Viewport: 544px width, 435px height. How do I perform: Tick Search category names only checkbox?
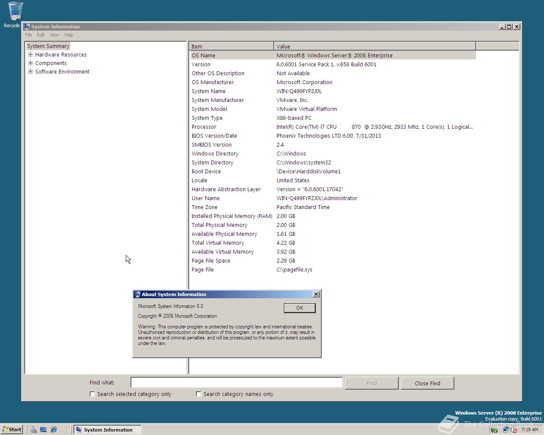[x=198, y=394]
